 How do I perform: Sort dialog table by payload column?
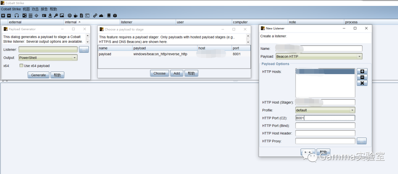(x=165, y=48)
